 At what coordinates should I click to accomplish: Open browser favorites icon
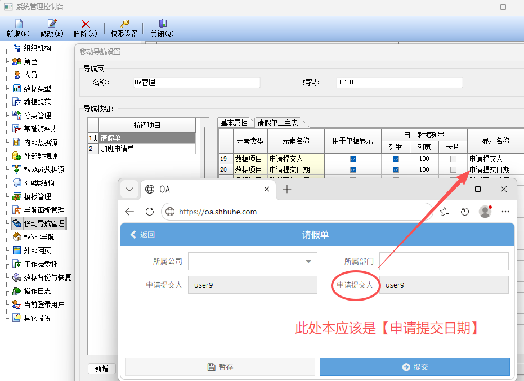coord(445,212)
